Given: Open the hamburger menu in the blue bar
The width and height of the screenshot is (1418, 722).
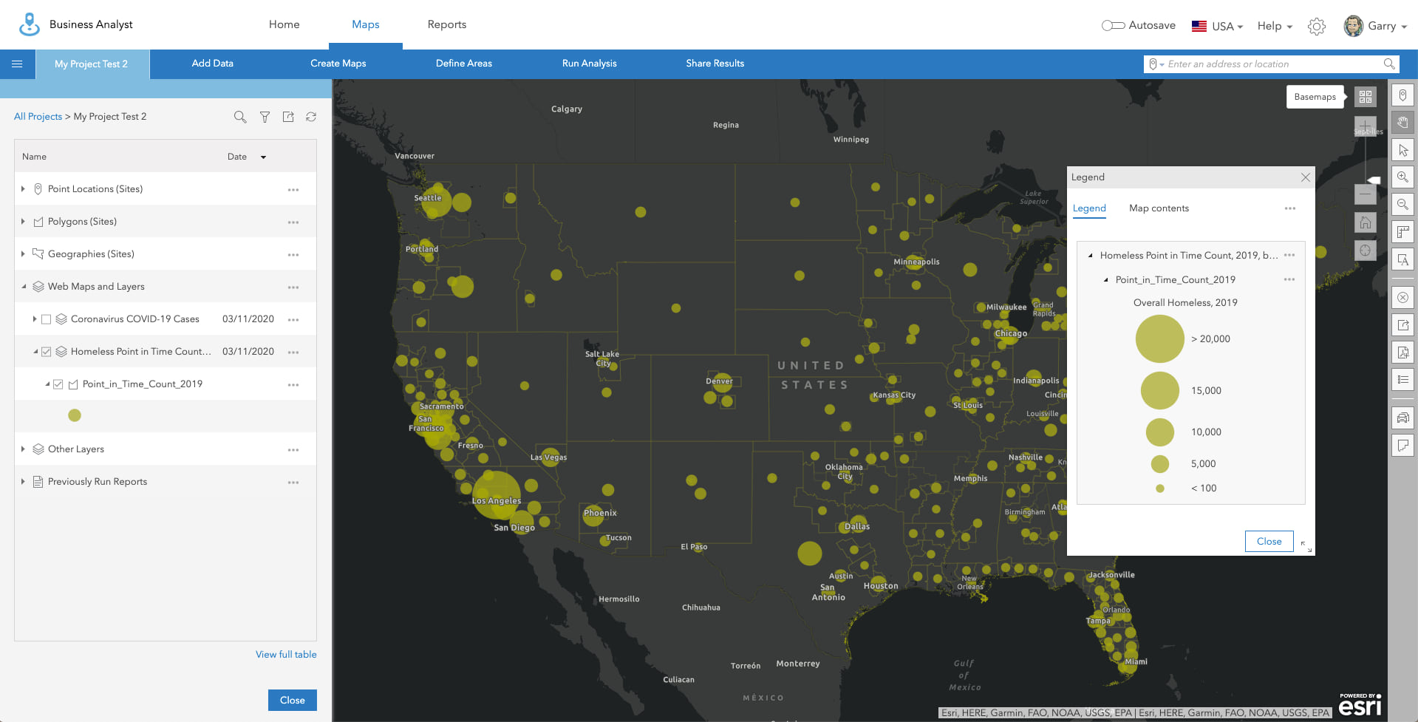Looking at the screenshot, I should coord(17,64).
